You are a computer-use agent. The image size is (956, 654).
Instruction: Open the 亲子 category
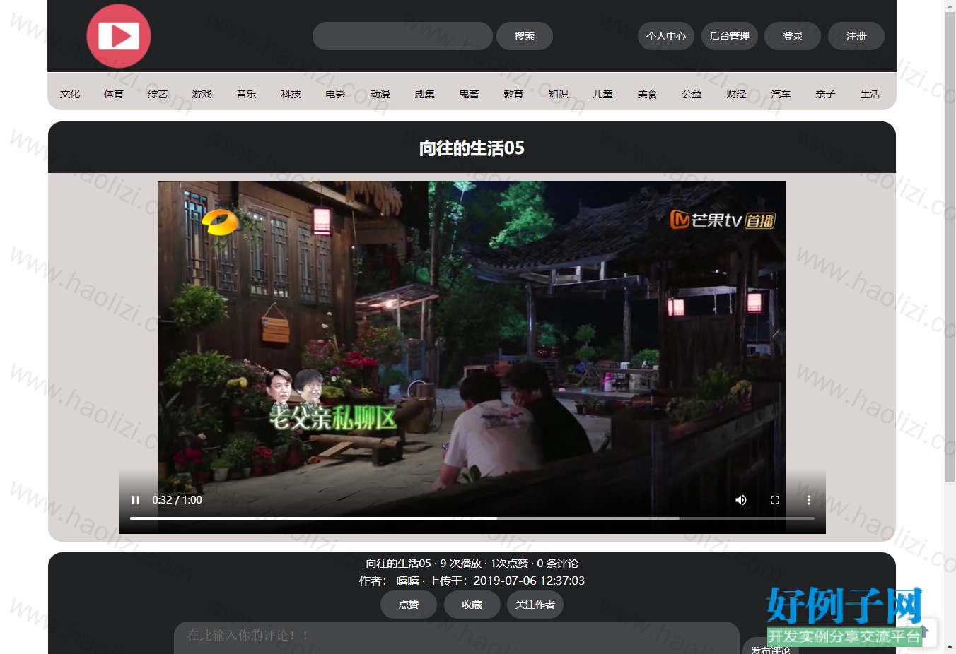[825, 94]
